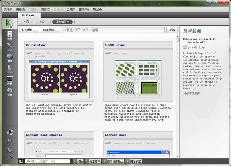Open the 工具(T) menu
Screen dimensions: 231x166
click(x=71, y=10)
